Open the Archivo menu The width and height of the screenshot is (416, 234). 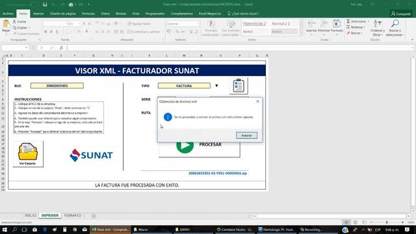[8, 14]
